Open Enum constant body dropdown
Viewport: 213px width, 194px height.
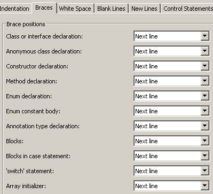(204, 111)
